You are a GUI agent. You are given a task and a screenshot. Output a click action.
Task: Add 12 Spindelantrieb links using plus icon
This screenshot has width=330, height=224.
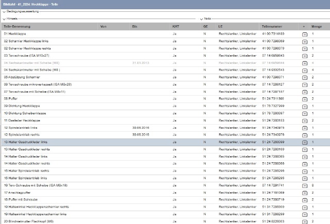pos(305,128)
